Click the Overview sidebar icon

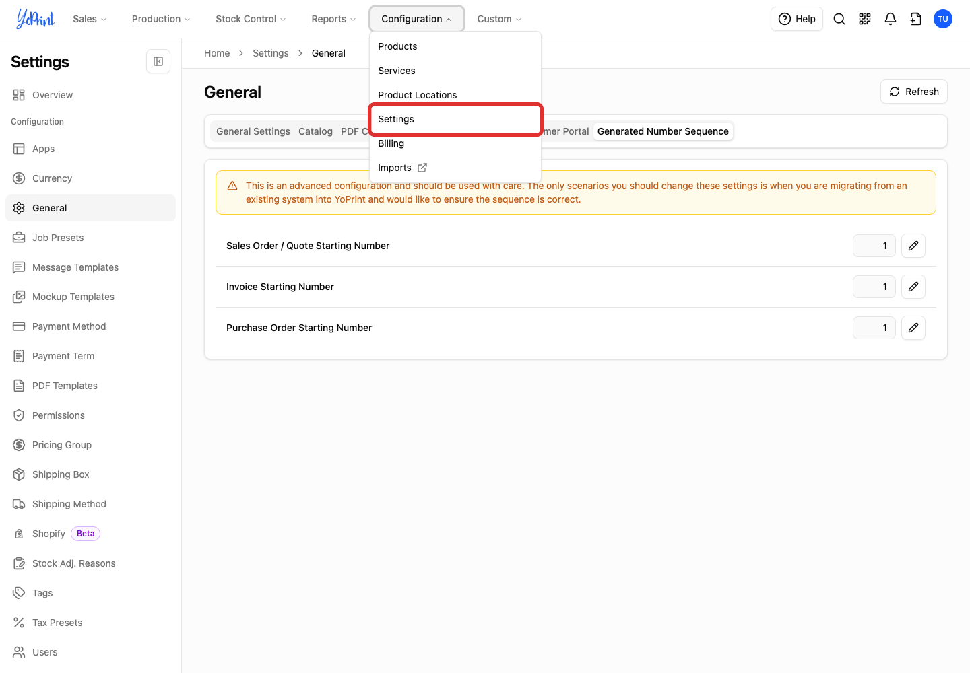tap(19, 95)
